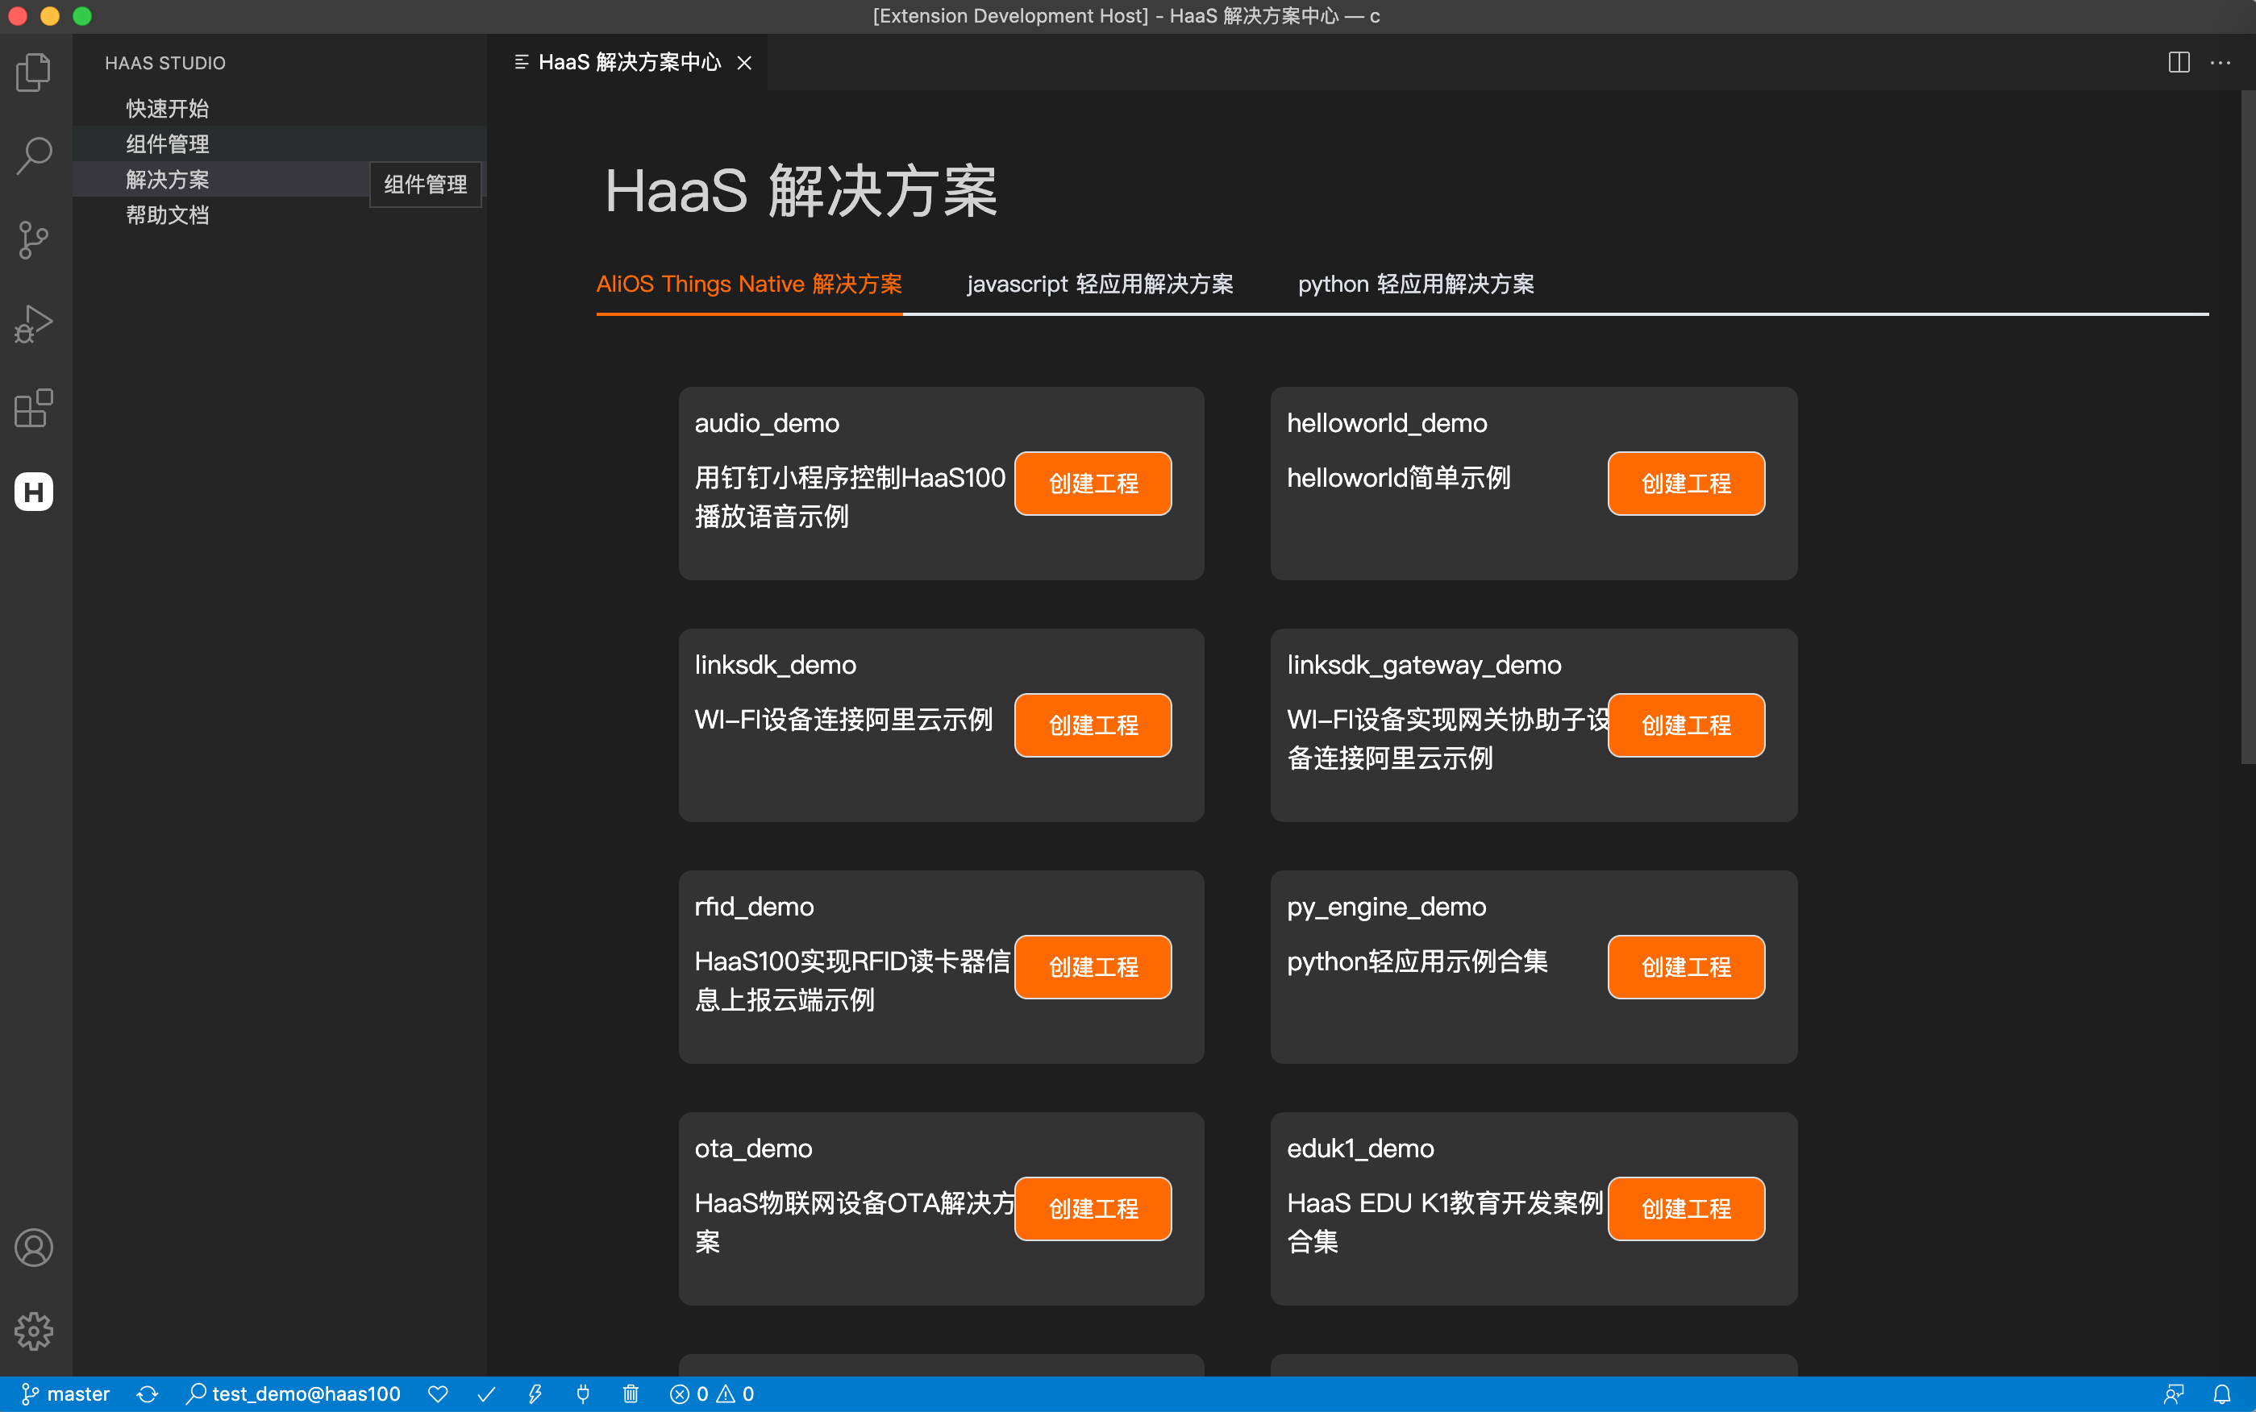The image size is (2256, 1412).
Task: Click the split editor icon at top right
Action: point(2179,63)
